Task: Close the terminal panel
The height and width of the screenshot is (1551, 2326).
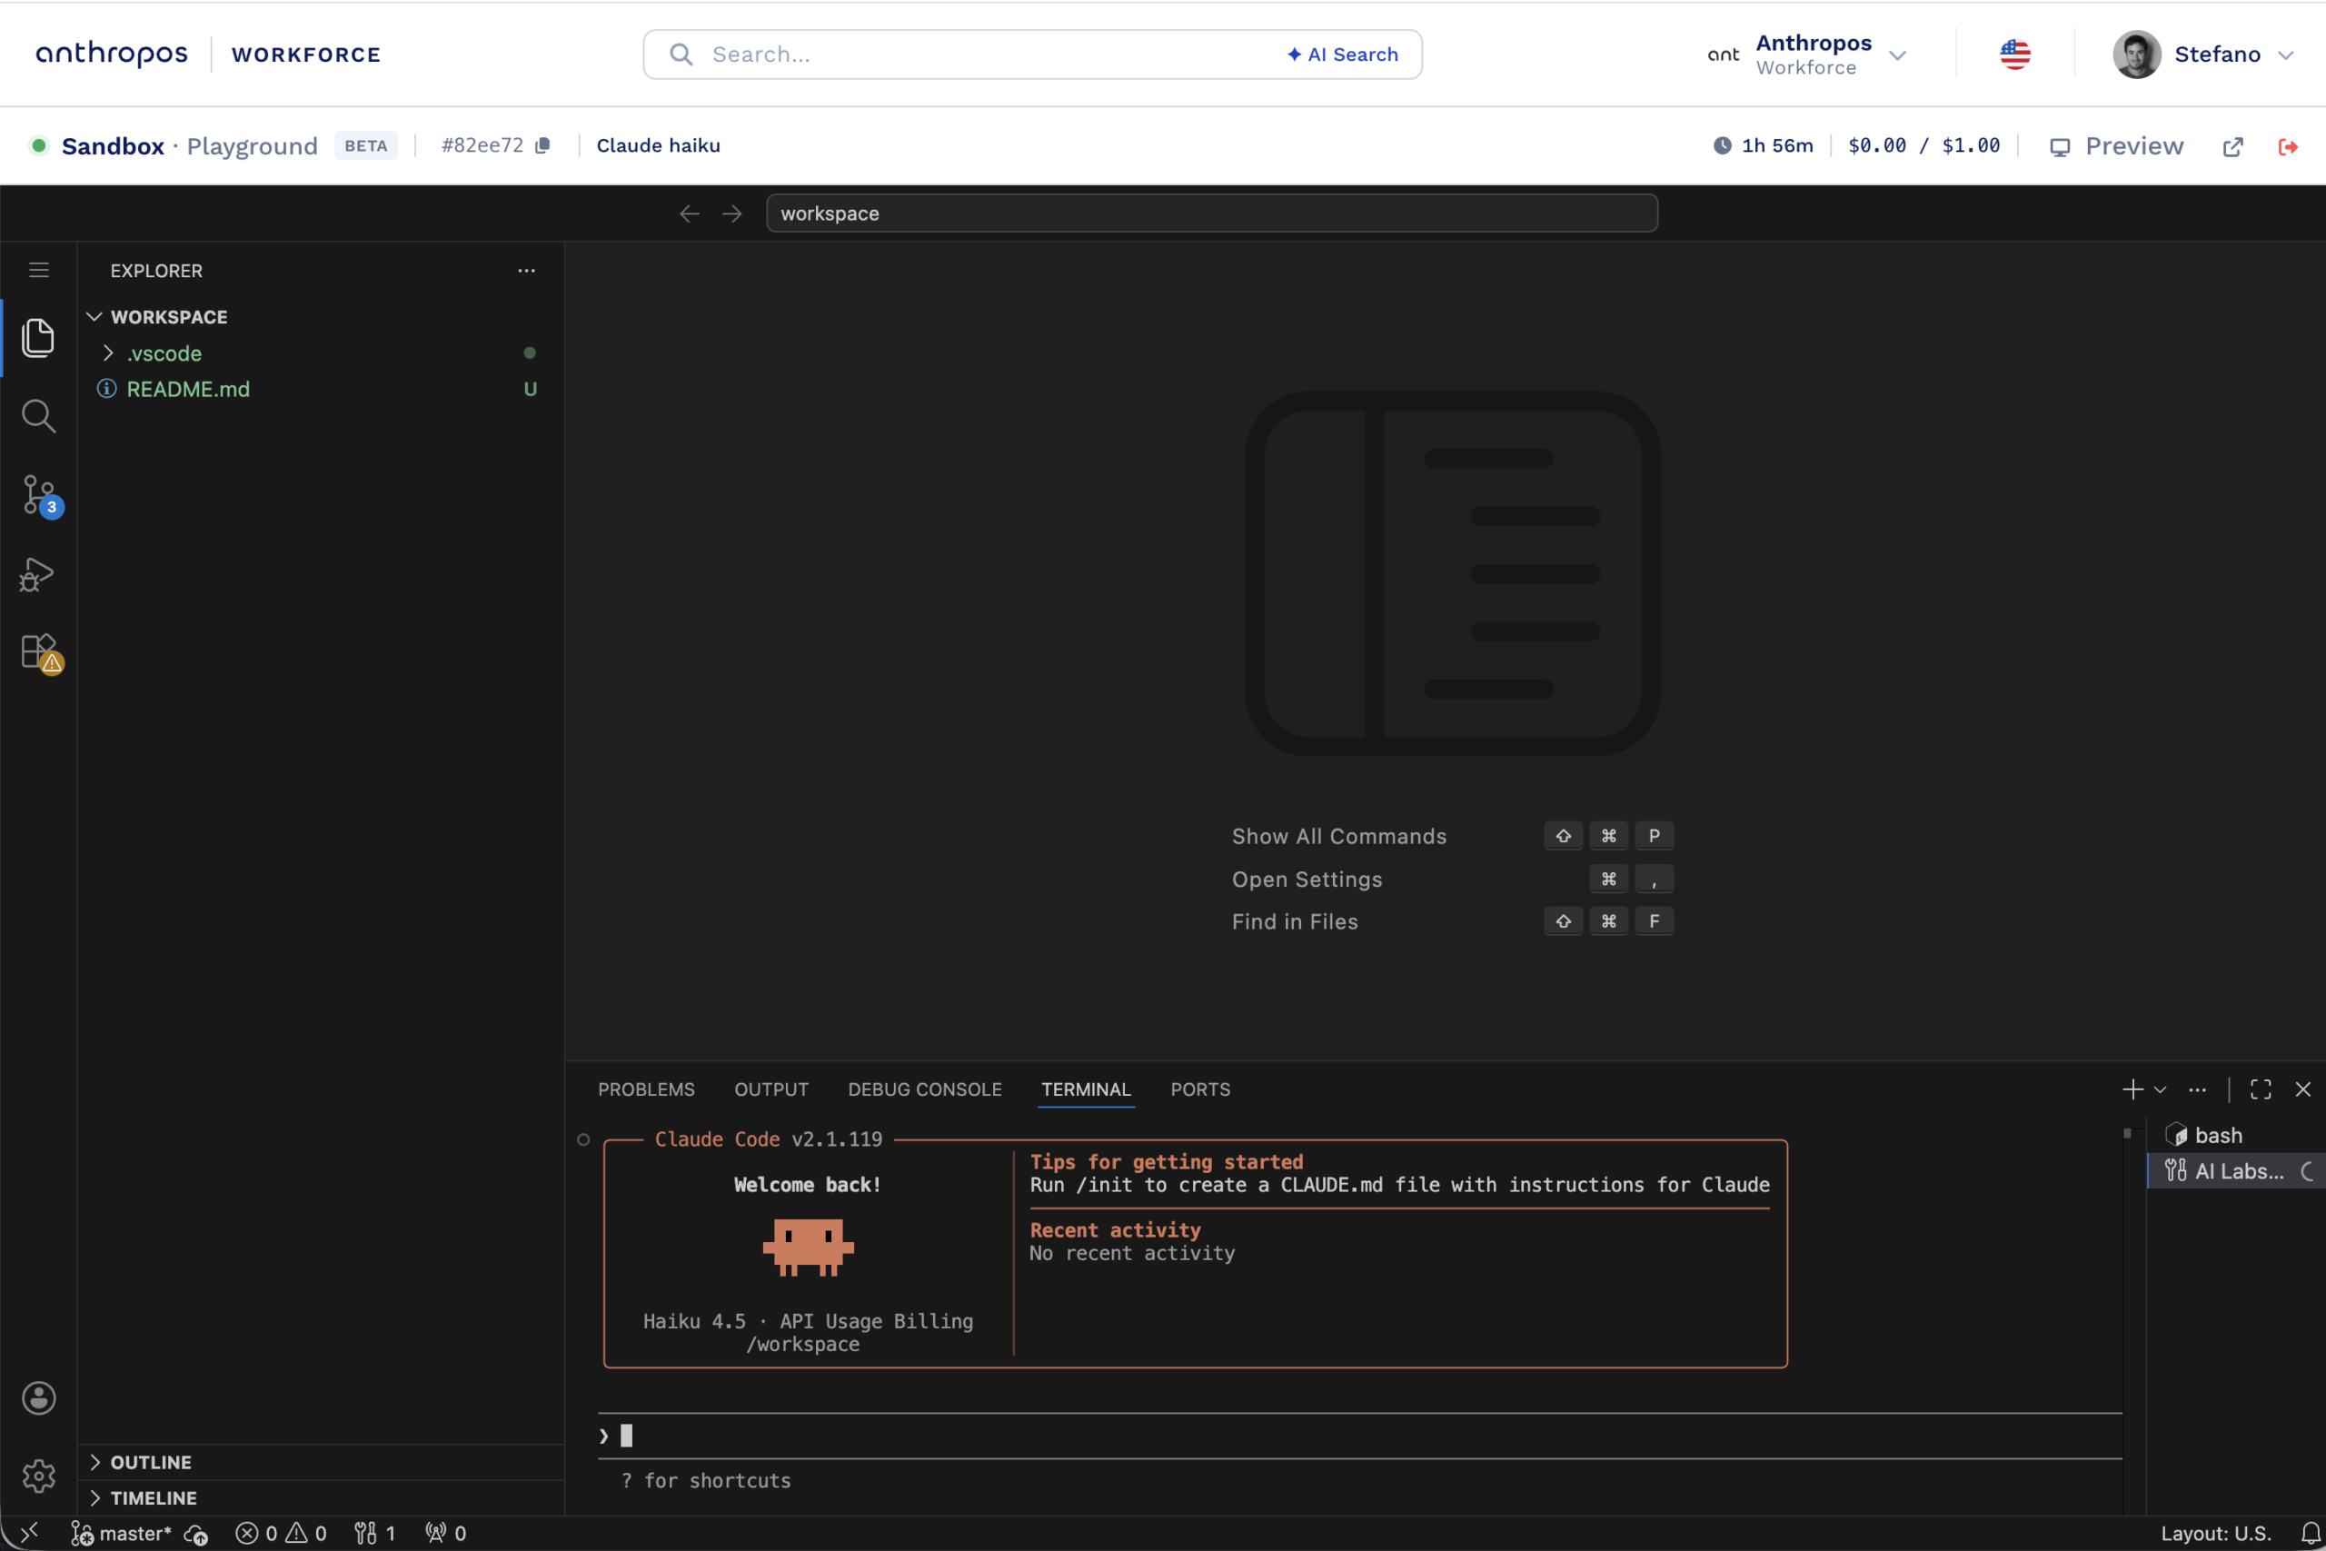Action: [x=2303, y=1089]
